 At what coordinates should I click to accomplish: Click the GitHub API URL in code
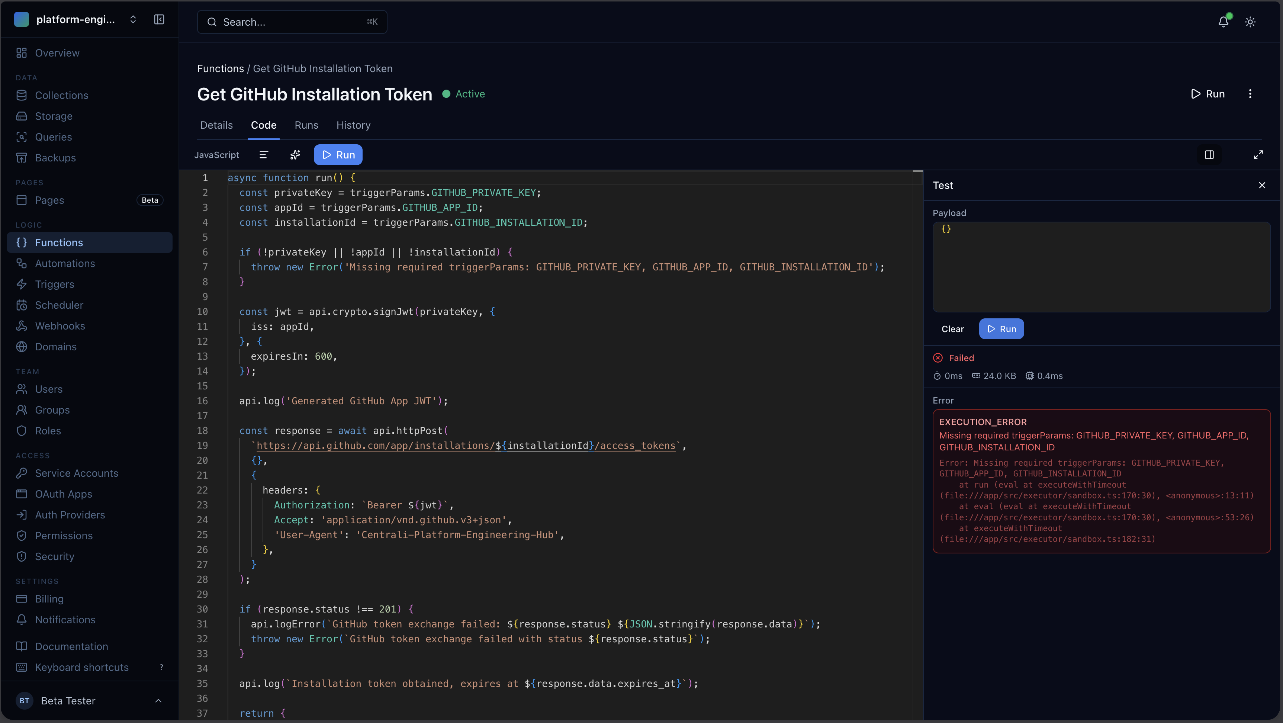point(466,446)
